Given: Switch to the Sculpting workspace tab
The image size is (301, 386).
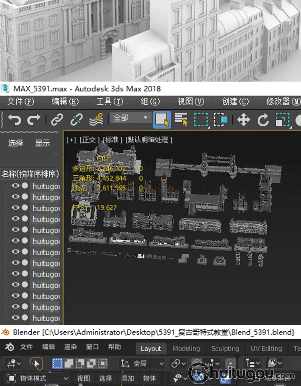Looking at the screenshot, I should (x=225, y=349).
